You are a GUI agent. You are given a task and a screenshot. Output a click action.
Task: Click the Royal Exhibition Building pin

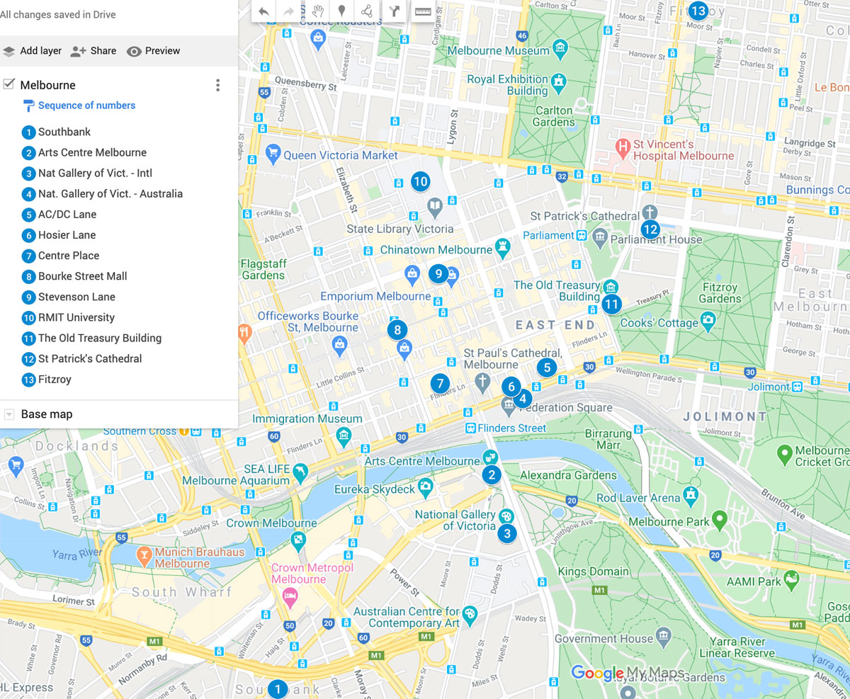[559, 83]
